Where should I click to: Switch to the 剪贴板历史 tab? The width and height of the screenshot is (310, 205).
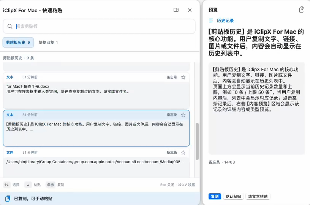pyautogui.click(x=18, y=42)
